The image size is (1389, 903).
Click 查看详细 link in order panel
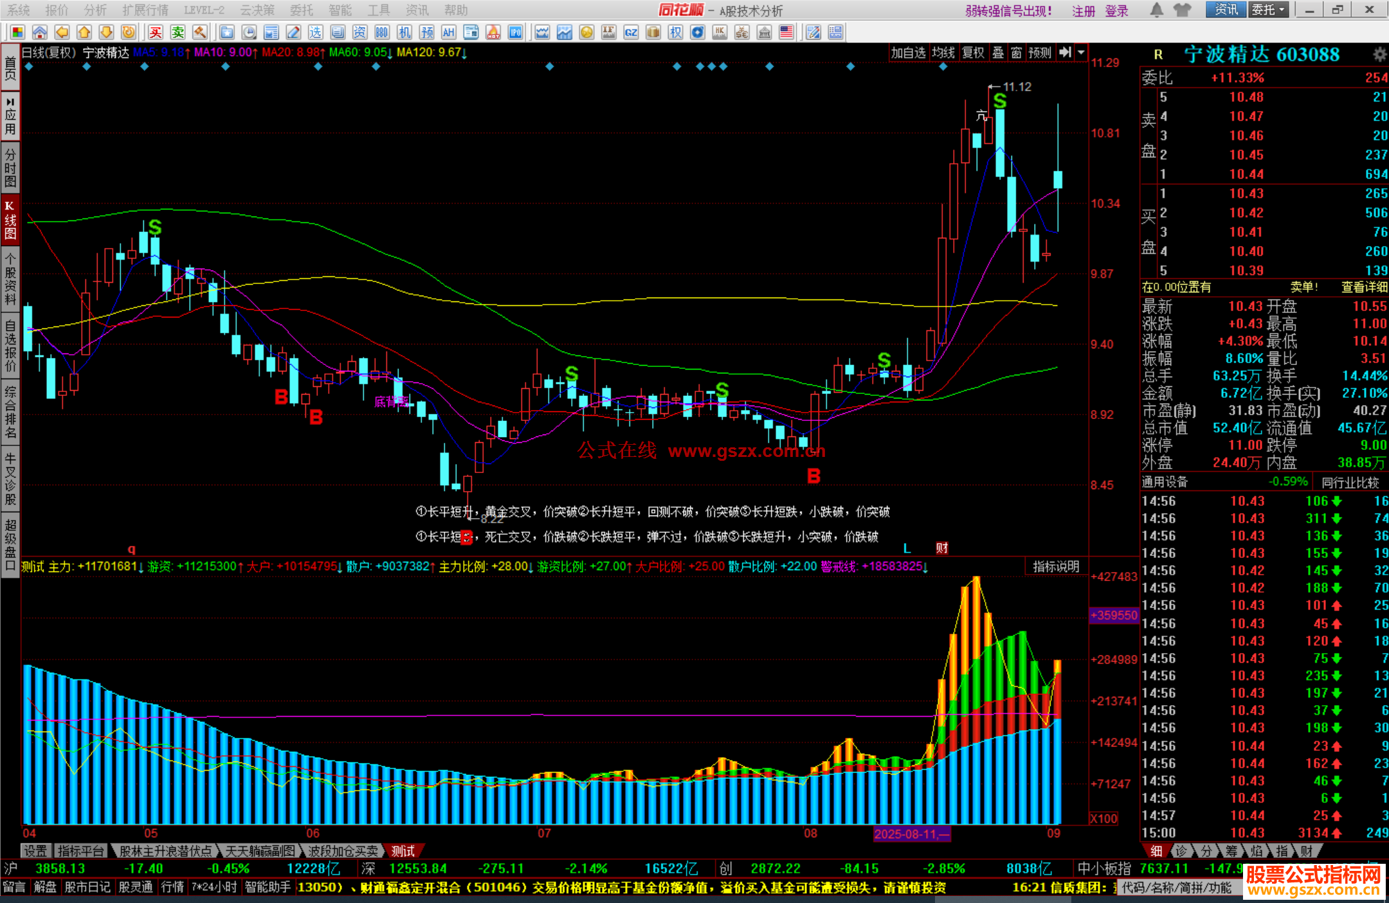coord(1364,287)
